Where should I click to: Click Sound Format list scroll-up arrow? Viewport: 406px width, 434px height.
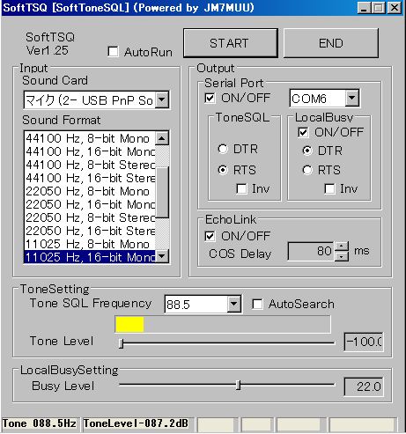pyautogui.click(x=162, y=138)
